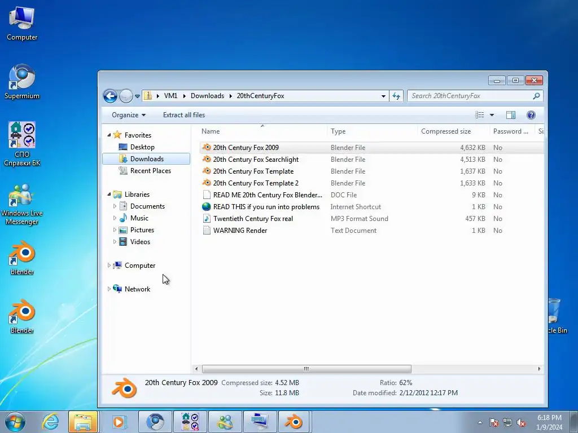Collapse the Libraries tree section
The width and height of the screenshot is (578, 433).
pyautogui.click(x=109, y=194)
